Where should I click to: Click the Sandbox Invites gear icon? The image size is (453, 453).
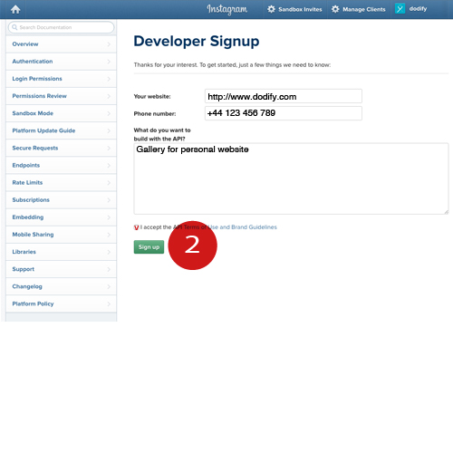coord(271,9)
